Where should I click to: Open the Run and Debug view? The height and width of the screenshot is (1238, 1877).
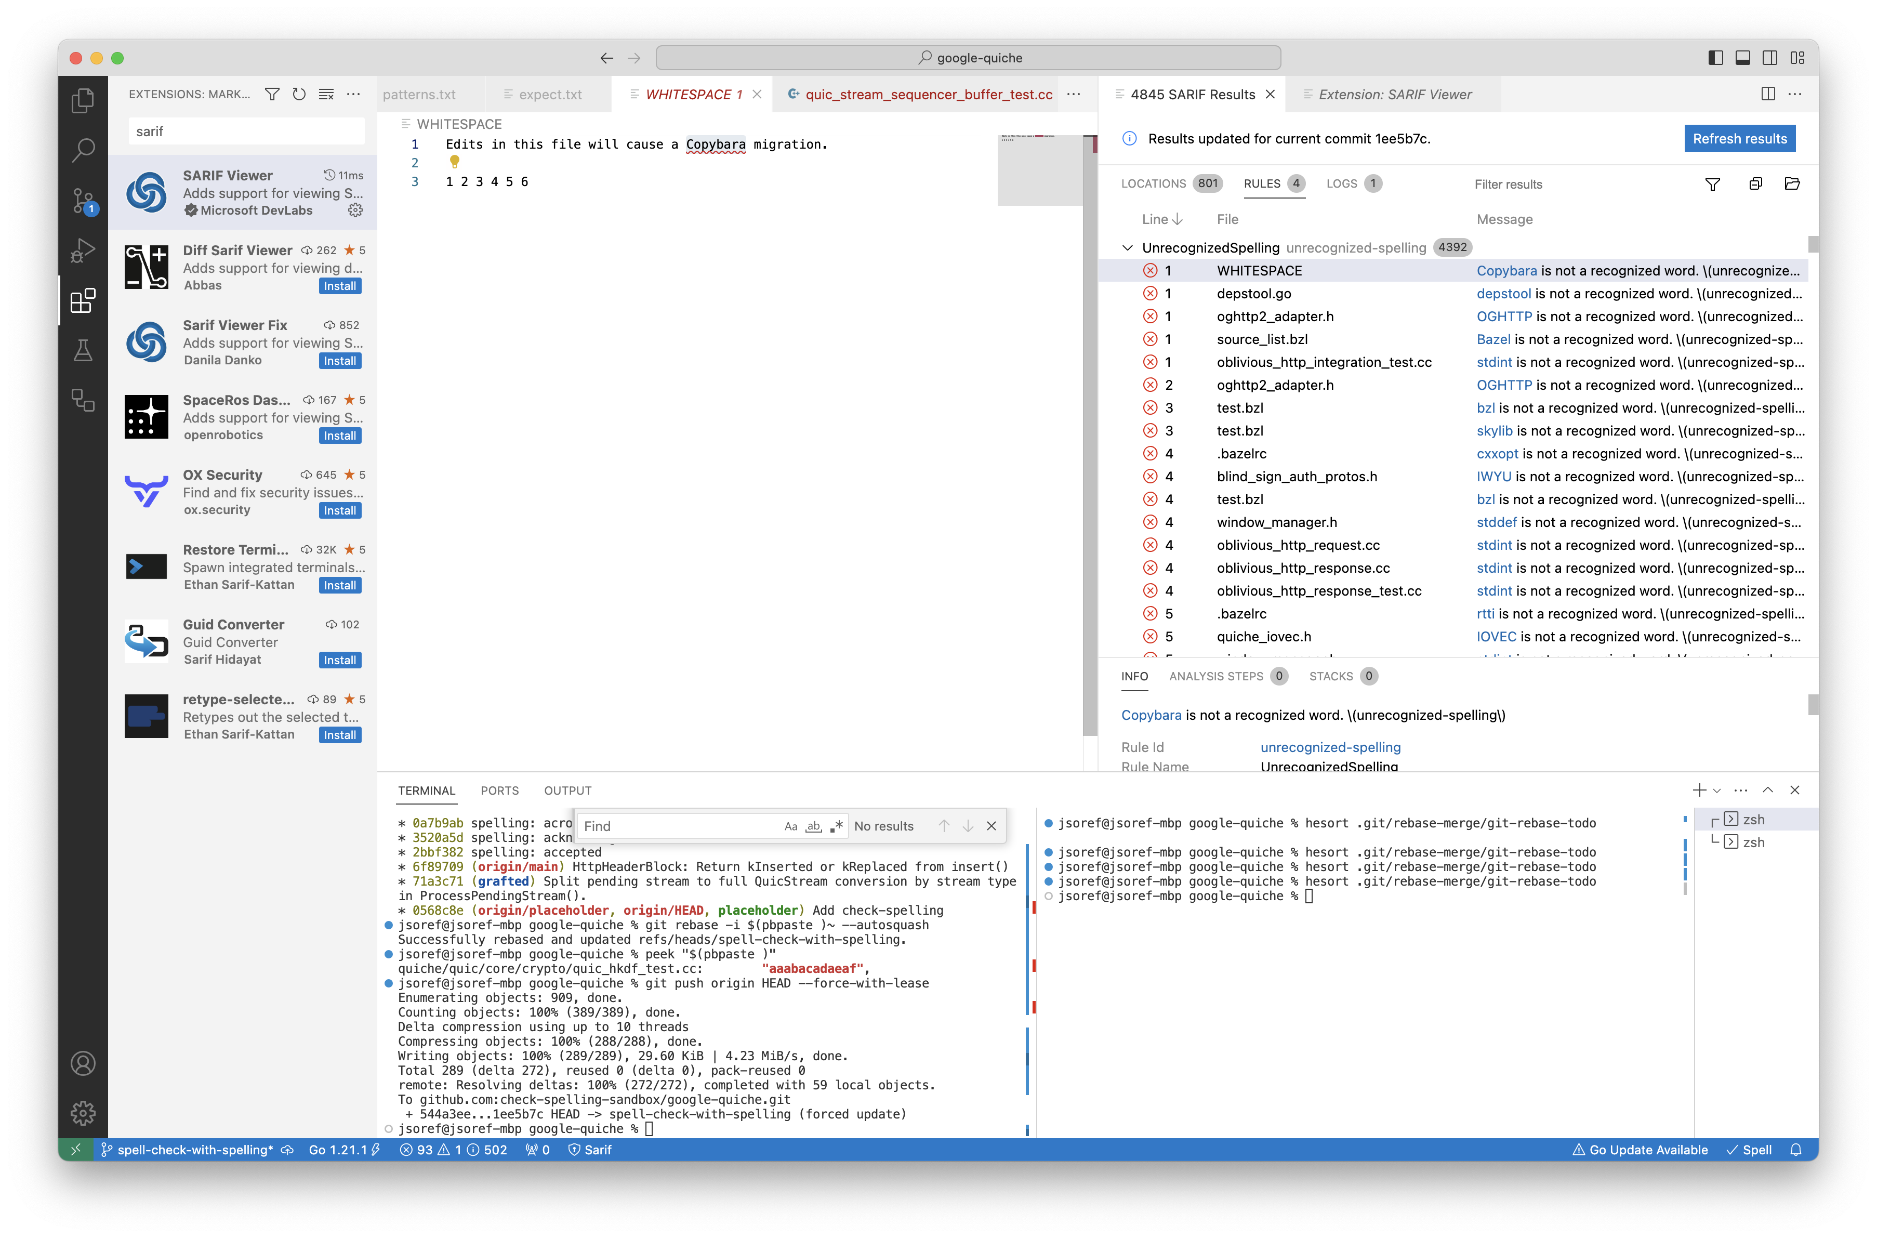(83, 251)
